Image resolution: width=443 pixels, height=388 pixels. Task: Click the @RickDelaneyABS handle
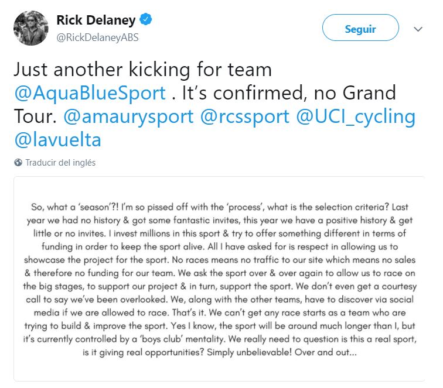pyautogui.click(x=97, y=37)
